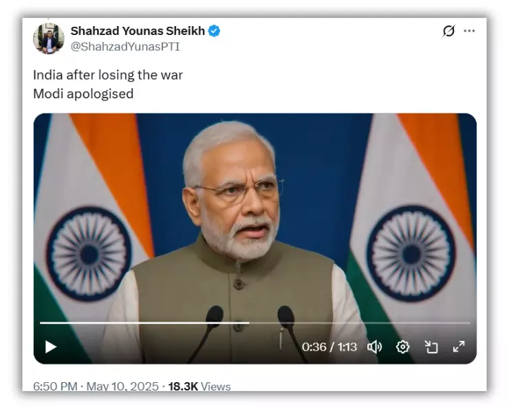This screenshot has width=509, height=409.
Task: Click the Modi speech video frame
Action: pos(254,214)
